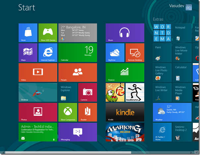Open the Messaging tile

78,132
